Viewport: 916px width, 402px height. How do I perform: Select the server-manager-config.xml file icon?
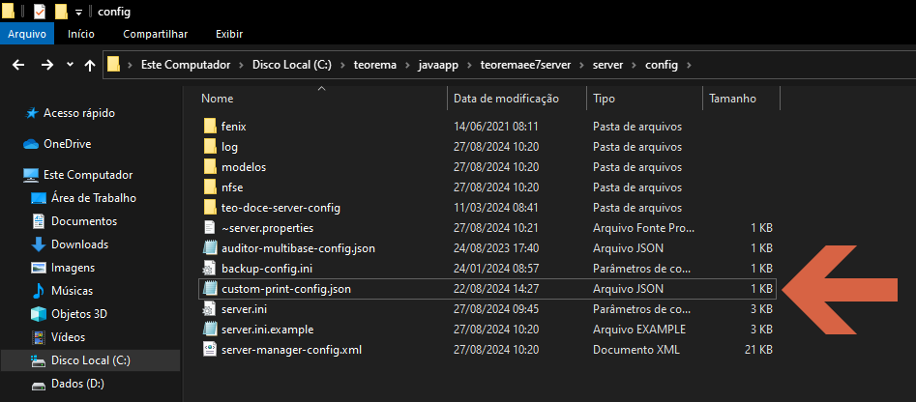click(210, 350)
